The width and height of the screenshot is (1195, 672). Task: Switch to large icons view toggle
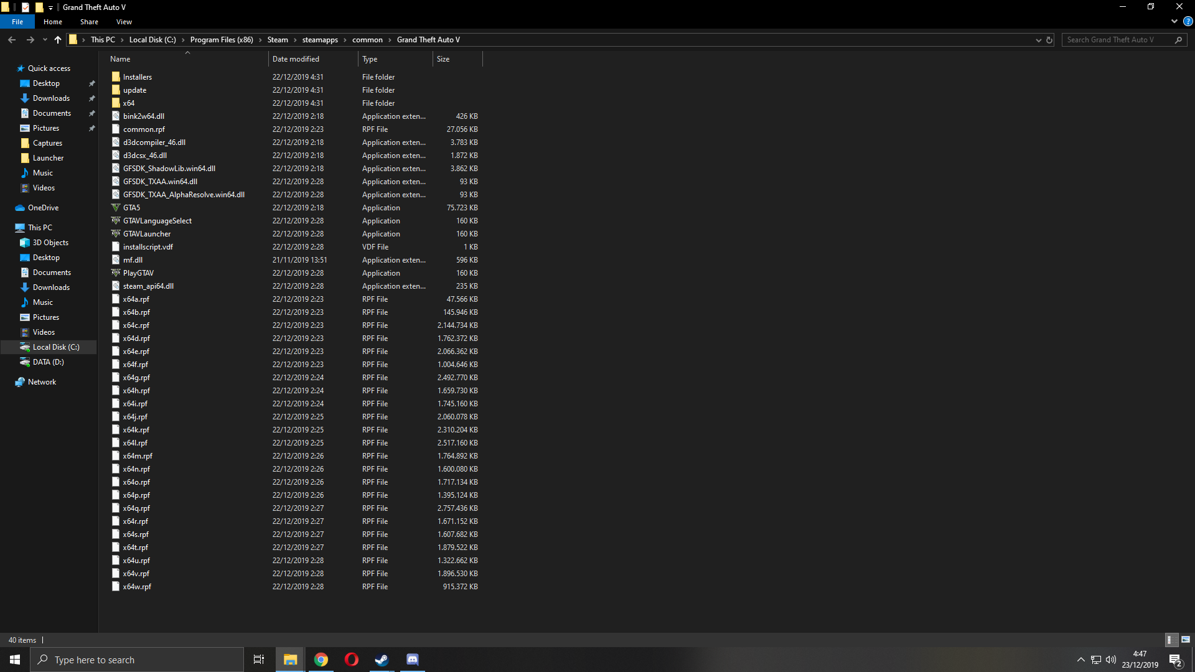click(1186, 640)
